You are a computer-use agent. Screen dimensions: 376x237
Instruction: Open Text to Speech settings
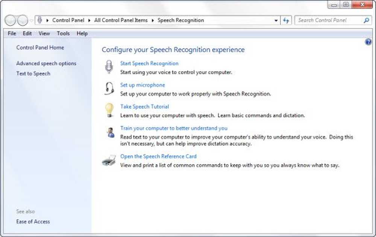coord(33,73)
